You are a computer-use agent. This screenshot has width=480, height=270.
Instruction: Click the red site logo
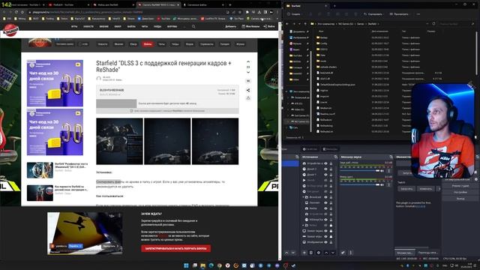[x=10, y=30]
